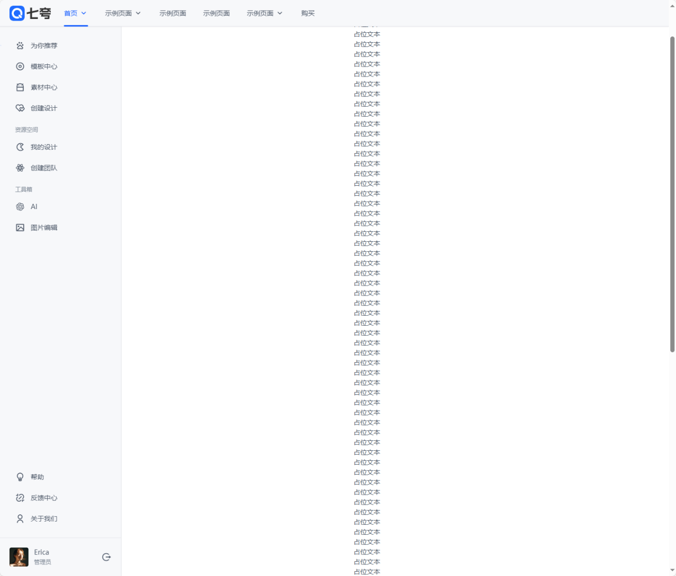Viewport: 676px width, 576px height.
Task: Open the last 示例页面 dropdown chevron
Action: pyautogui.click(x=280, y=13)
